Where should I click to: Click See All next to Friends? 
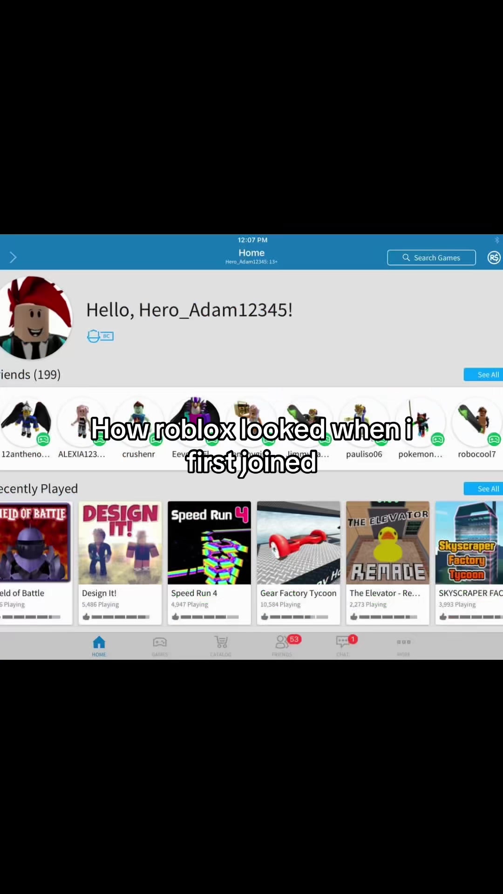tap(483, 374)
